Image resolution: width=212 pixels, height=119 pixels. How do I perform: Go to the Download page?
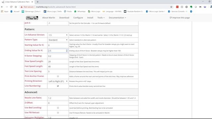[64, 18]
